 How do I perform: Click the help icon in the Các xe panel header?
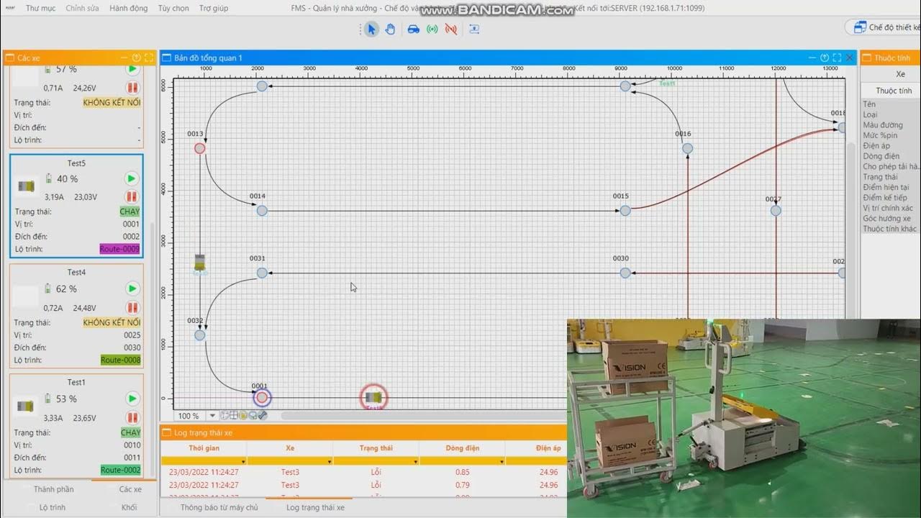[136, 58]
